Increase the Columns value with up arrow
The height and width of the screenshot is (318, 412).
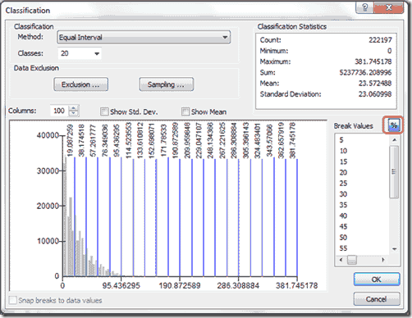tap(73, 108)
